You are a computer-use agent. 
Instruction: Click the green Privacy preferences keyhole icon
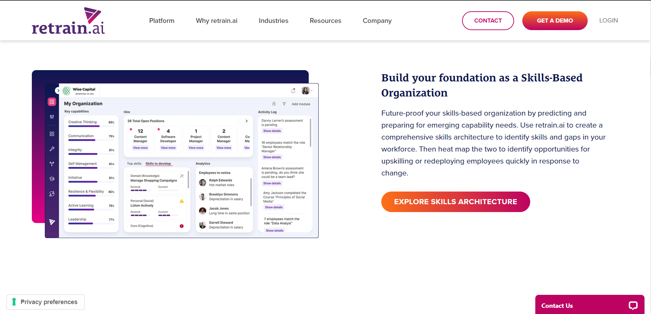click(14, 302)
